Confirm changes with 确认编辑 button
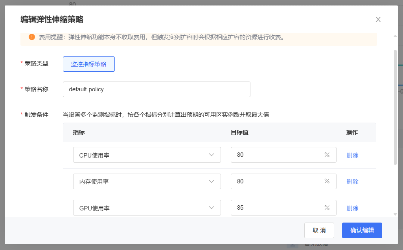The height and width of the screenshot is (250, 403). pyautogui.click(x=362, y=230)
